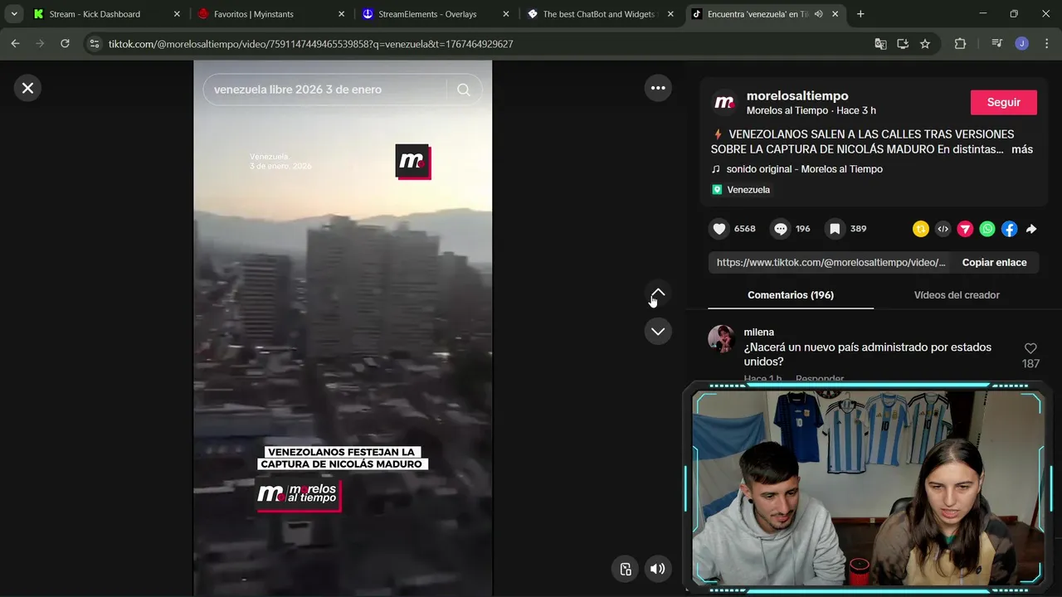Click the address bar URL
The height and width of the screenshot is (597, 1062).
311,44
